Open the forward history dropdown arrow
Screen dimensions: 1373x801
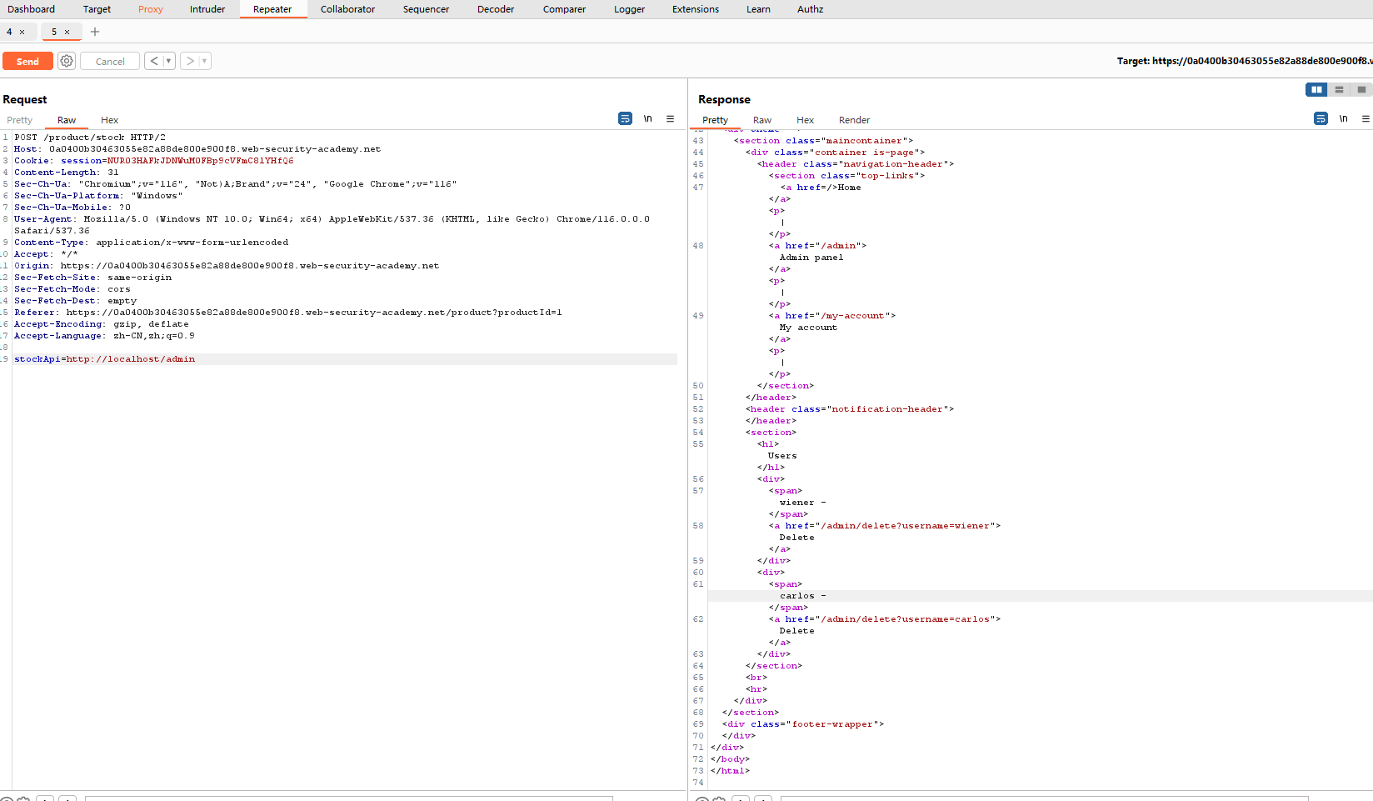click(x=205, y=61)
